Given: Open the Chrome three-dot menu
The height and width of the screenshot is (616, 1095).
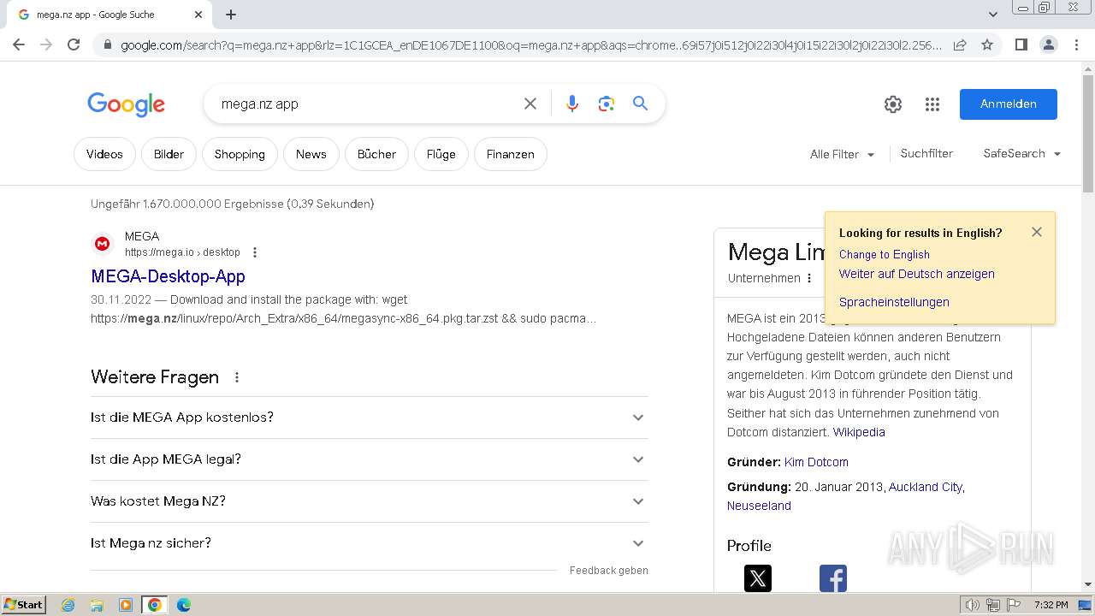Looking at the screenshot, I should click(x=1076, y=44).
